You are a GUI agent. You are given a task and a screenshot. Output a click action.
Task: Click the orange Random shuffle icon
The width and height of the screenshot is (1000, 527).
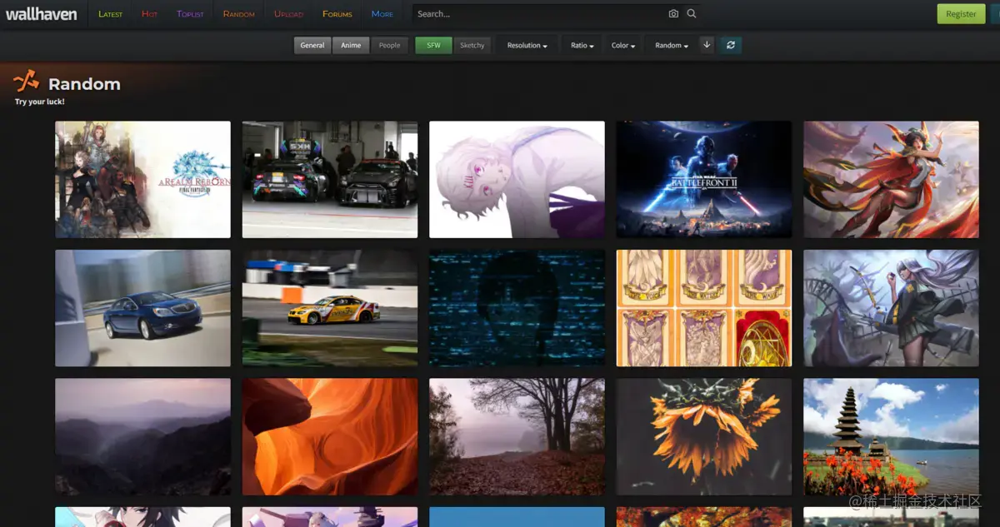pyautogui.click(x=26, y=81)
